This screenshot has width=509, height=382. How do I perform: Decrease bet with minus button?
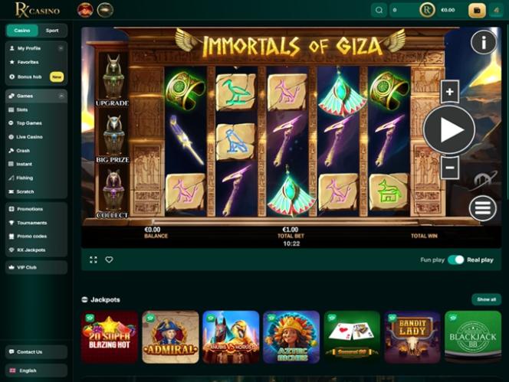[450, 168]
